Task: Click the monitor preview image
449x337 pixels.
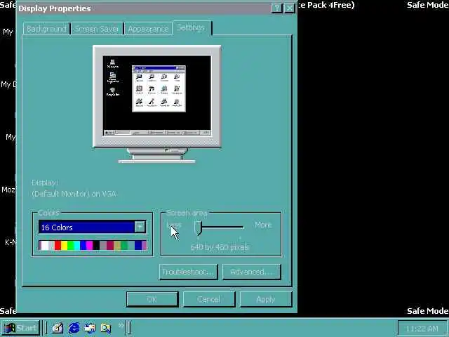Action: 157,104
